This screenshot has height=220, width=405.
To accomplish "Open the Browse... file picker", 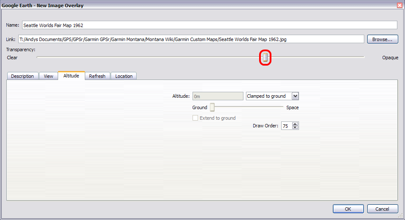I will pyautogui.click(x=383, y=39).
